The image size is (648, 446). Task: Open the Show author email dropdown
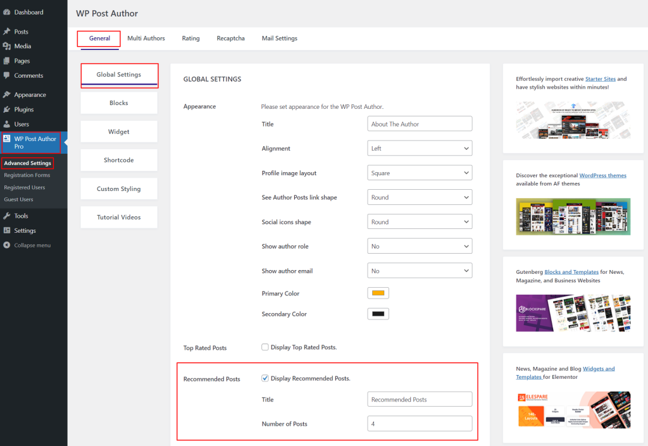[x=420, y=271]
